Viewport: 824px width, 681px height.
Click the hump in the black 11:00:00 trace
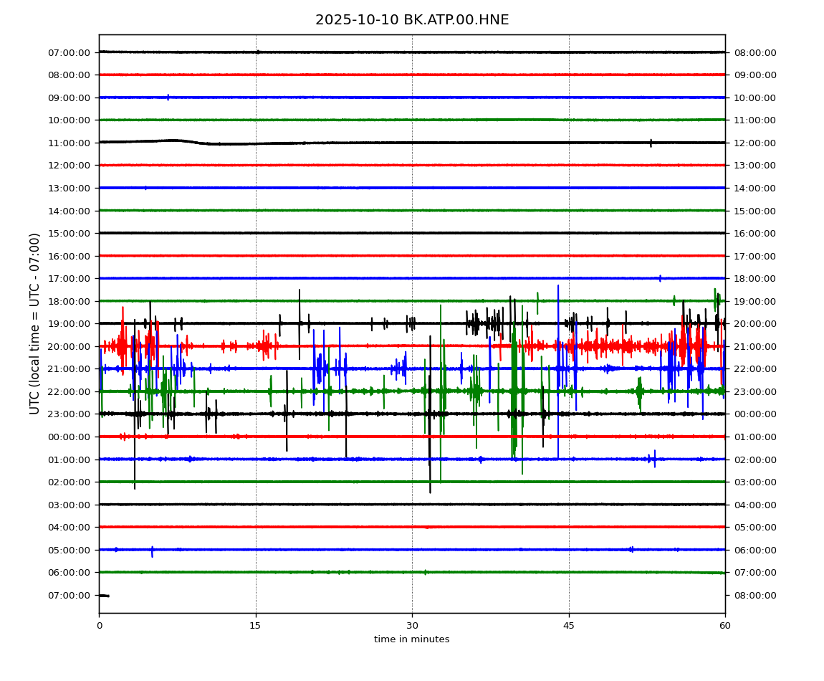pos(174,141)
